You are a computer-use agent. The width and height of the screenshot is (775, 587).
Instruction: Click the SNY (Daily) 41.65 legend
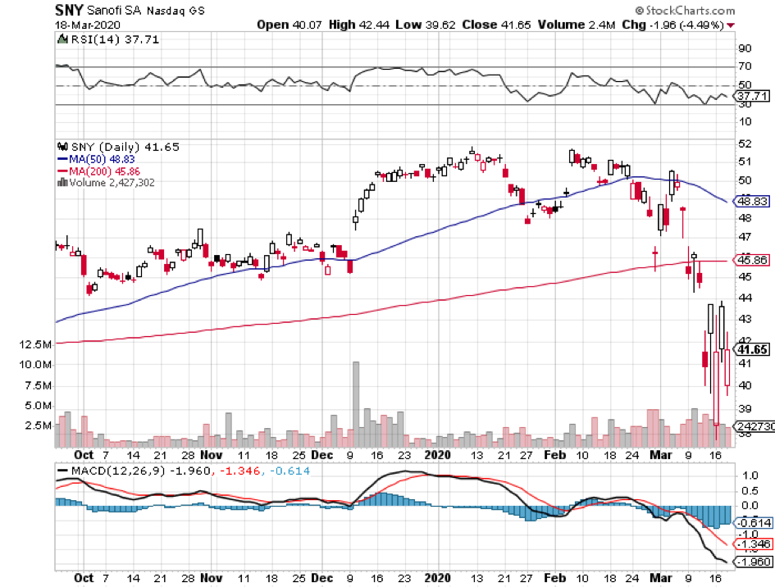(x=125, y=147)
